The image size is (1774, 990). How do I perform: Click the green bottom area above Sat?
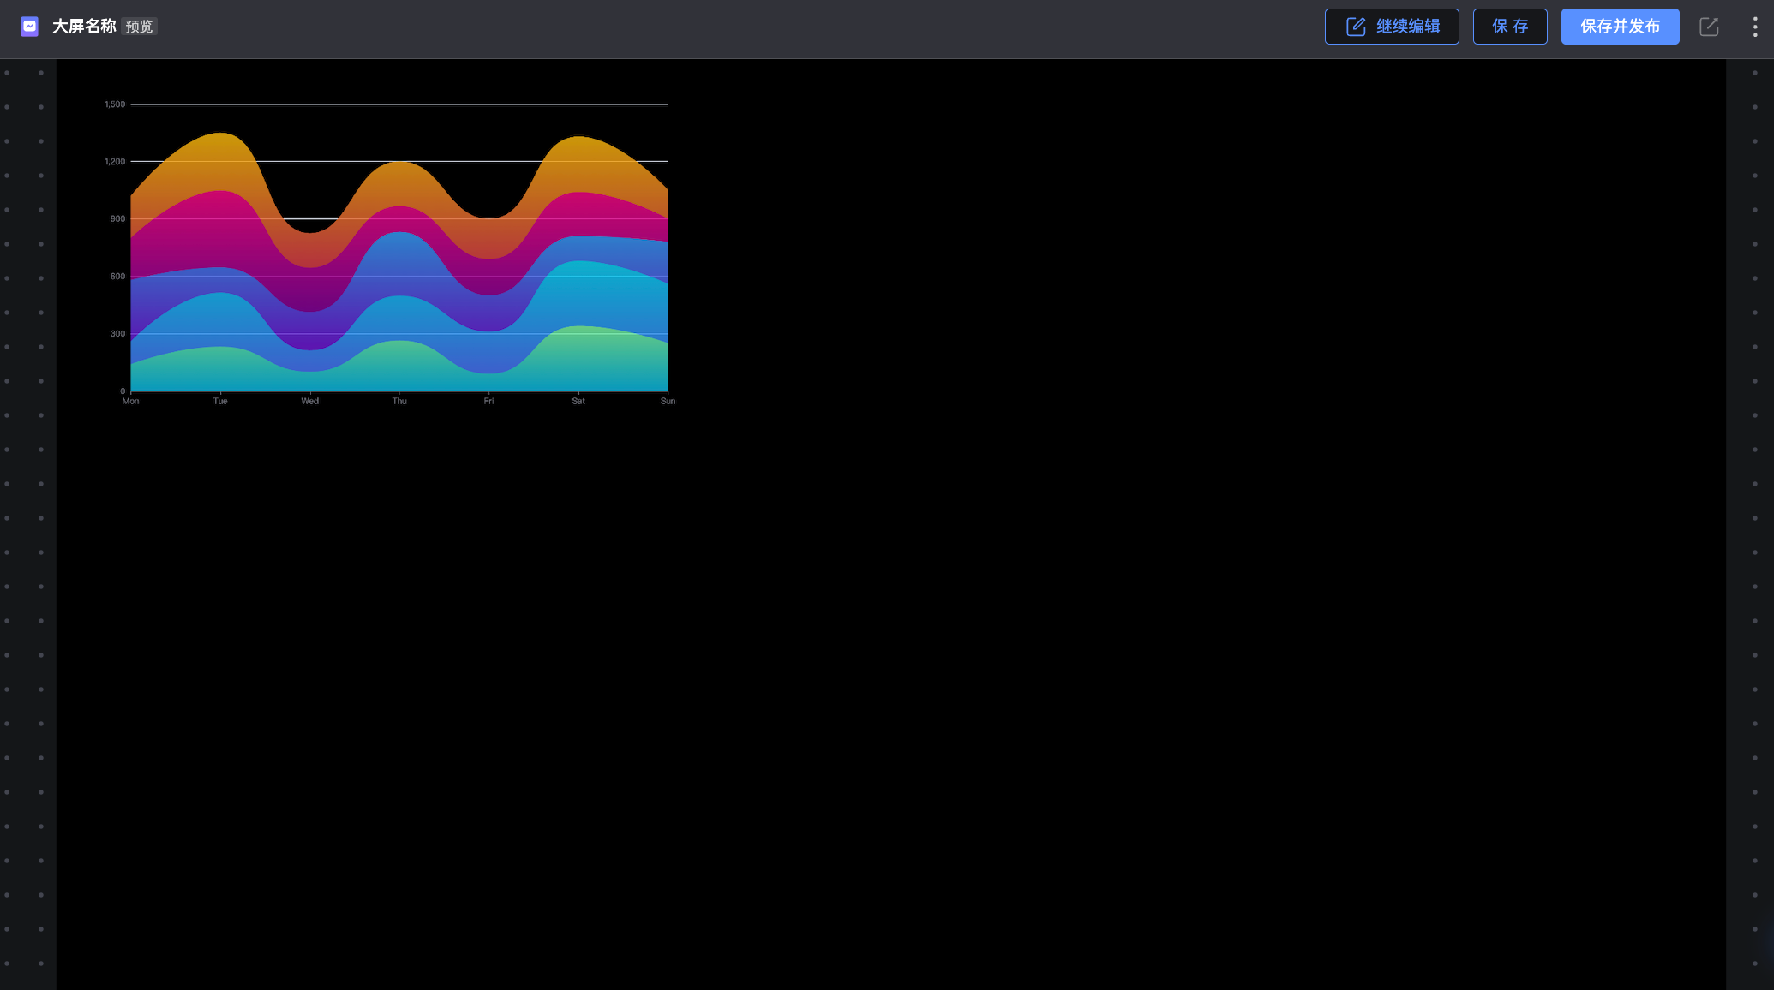578,360
